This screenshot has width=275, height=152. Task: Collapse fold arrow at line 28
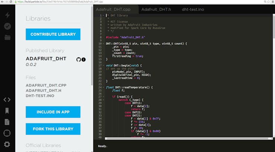(103, 100)
